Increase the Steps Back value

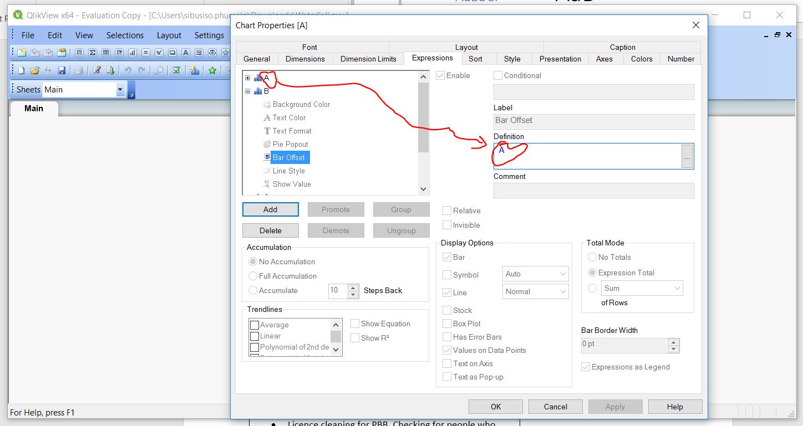353,287
